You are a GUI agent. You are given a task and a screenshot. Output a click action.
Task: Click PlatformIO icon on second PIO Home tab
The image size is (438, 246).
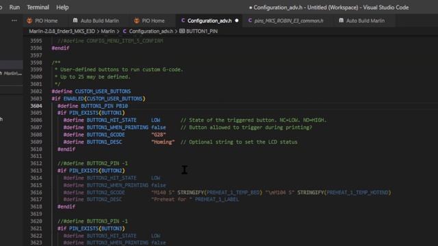(x=136, y=20)
